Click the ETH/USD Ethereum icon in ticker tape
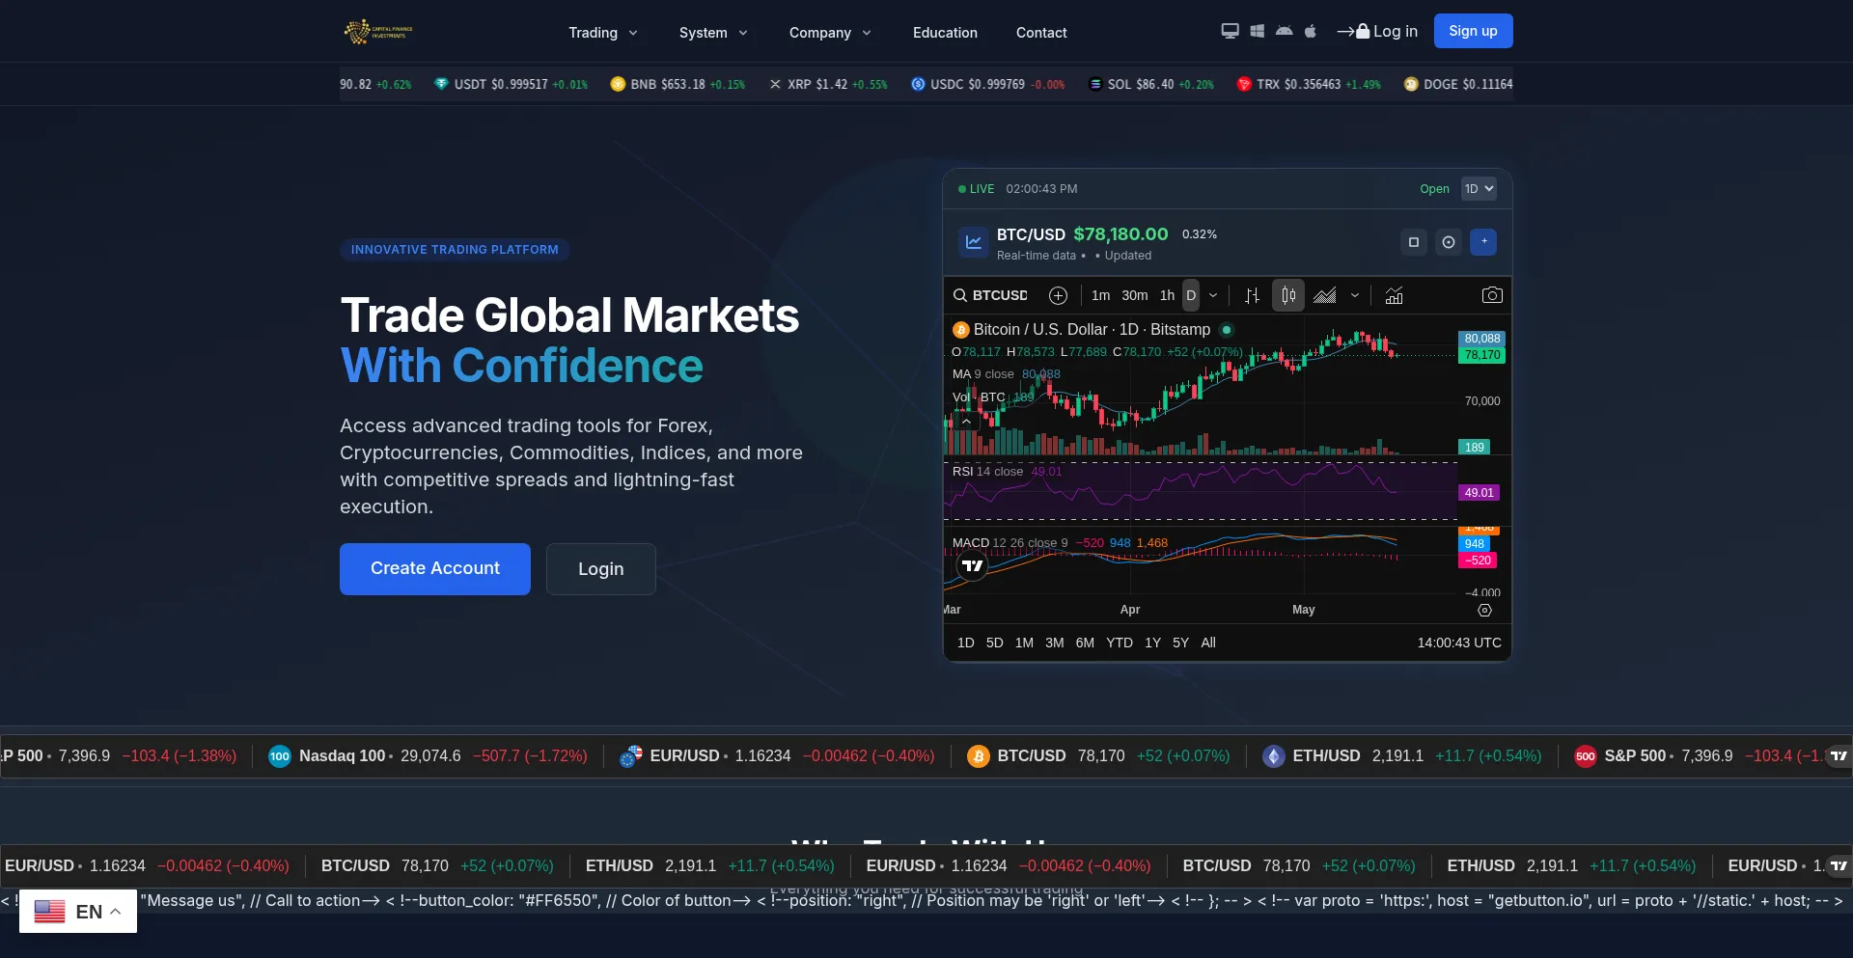The height and width of the screenshot is (958, 1853). pyautogui.click(x=1274, y=755)
